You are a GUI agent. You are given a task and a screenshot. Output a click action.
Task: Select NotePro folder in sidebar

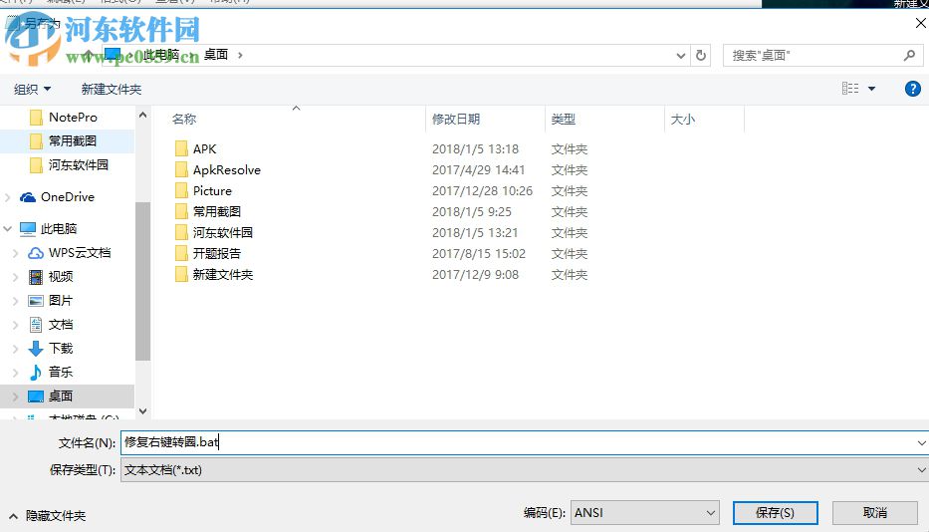(x=73, y=118)
